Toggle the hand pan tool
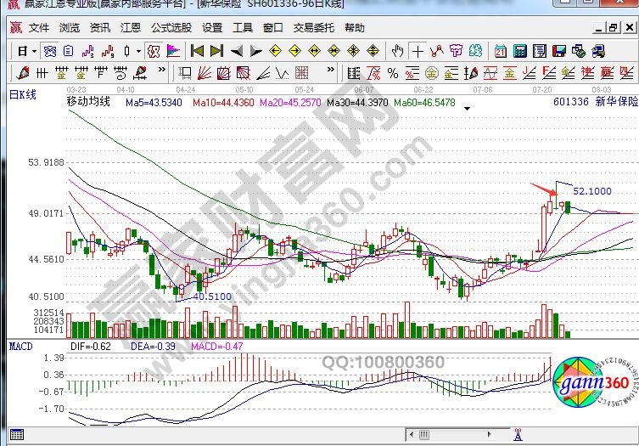The image size is (639, 446). [x=397, y=52]
